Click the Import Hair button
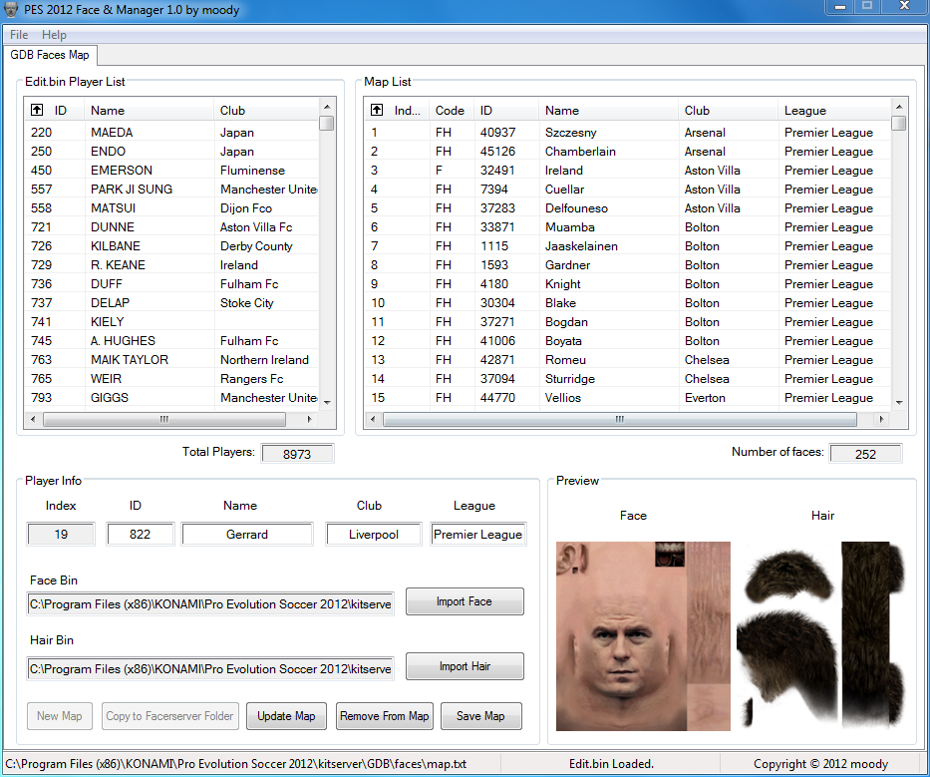 [x=464, y=666]
